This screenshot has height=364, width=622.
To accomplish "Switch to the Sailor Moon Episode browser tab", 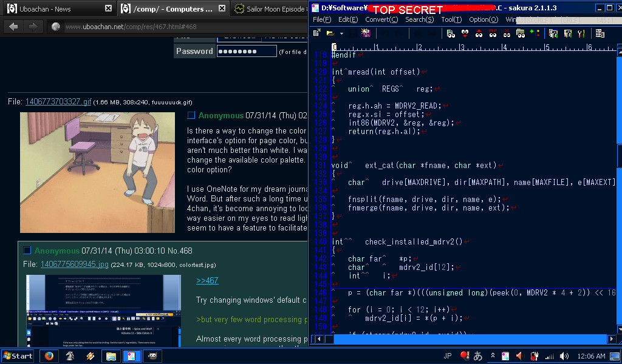I will (270, 8).
